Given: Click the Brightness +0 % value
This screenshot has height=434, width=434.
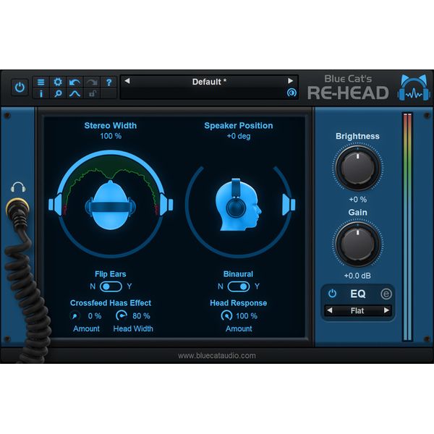Looking at the screenshot, I should pyautogui.click(x=357, y=200).
